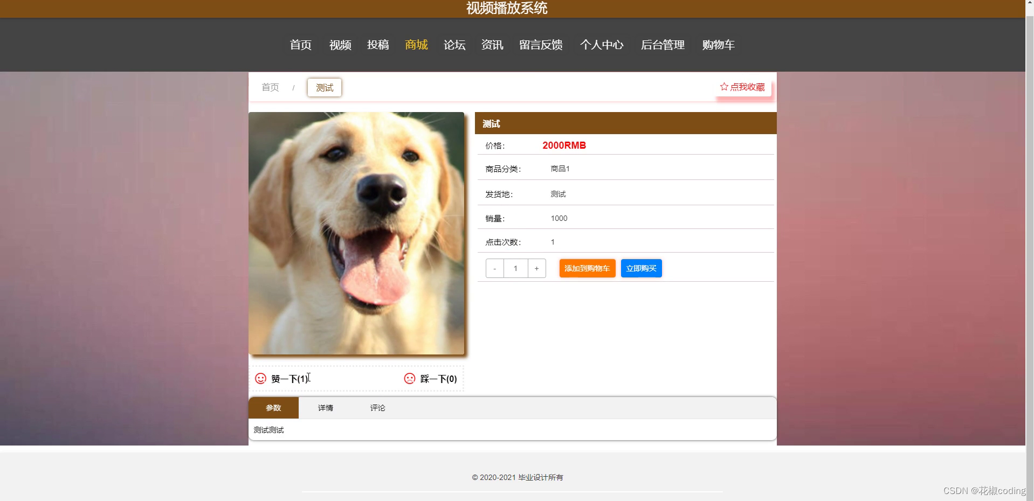Select the 参数 parameters tab

(273, 408)
